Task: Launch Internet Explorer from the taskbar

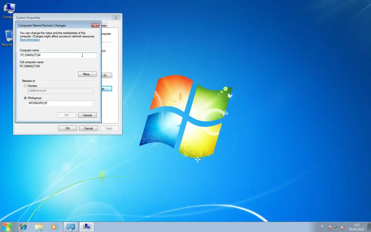Action: (x=23, y=227)
